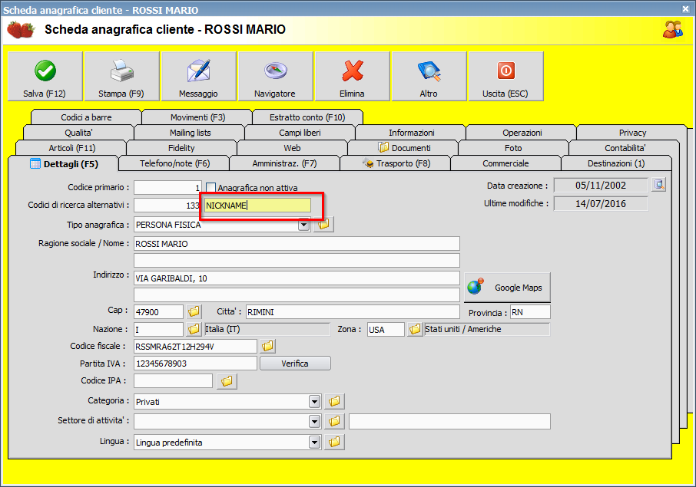Open the Contabilita' tab
Screen dimensions: 696x487
(624, 148)
